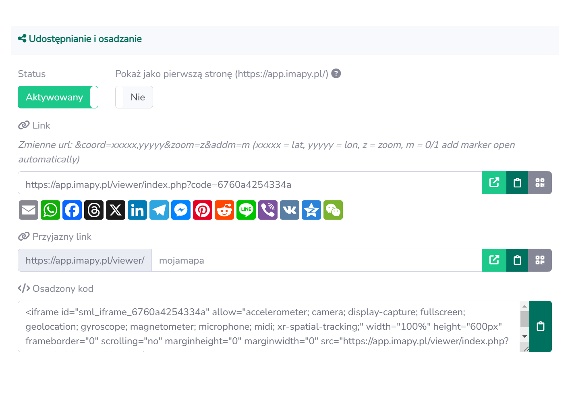Open the help tooltip question mark
570x395 pixels.
click(336, 73)
